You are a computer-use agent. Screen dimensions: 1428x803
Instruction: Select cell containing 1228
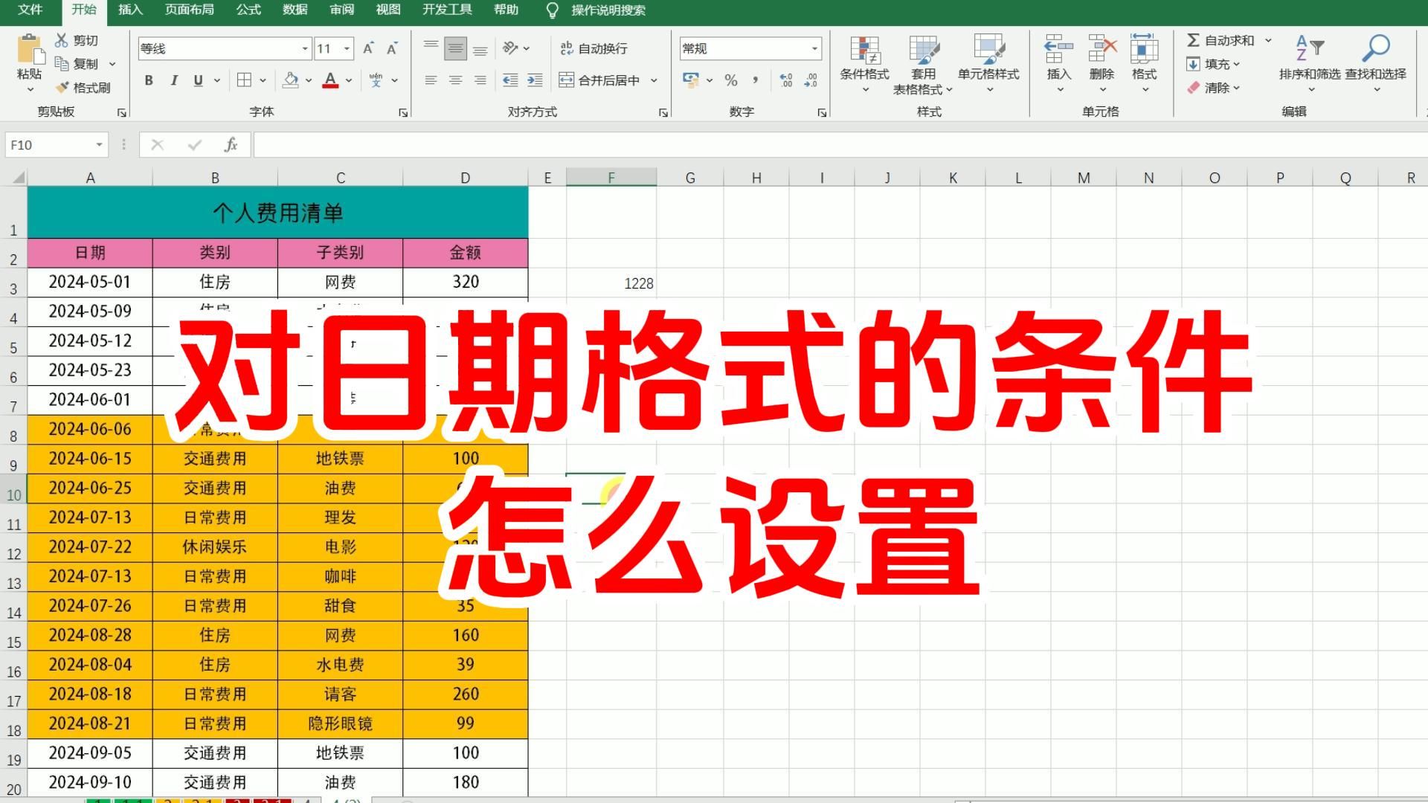611,283
